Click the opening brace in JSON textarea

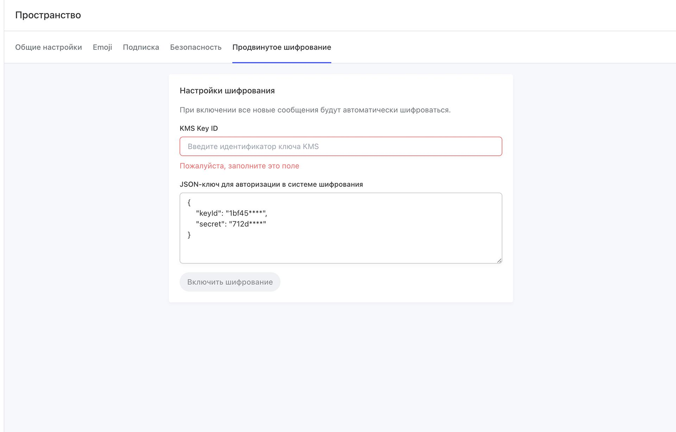point(189,203)
